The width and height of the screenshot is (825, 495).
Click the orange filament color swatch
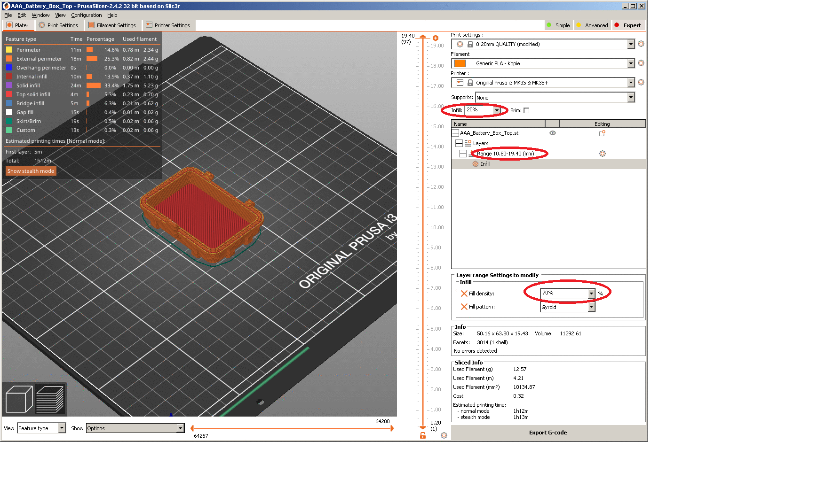[460, 63]
